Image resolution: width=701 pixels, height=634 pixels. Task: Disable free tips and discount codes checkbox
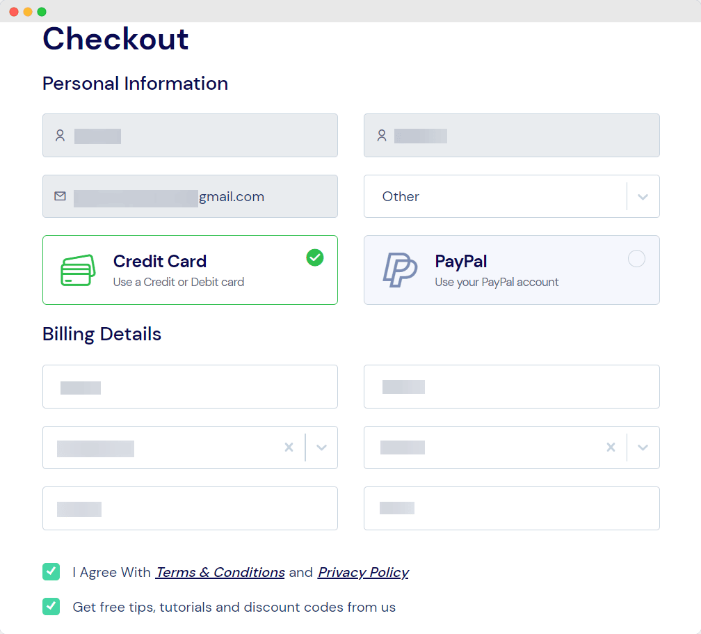coord(51,606)
